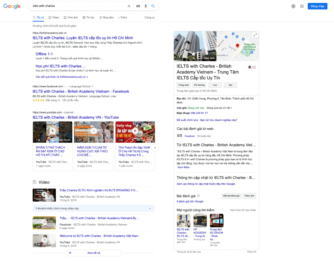The image size is (334, 261).
Task: Switch to the Mua sắm tab
Action: point(106,18)
